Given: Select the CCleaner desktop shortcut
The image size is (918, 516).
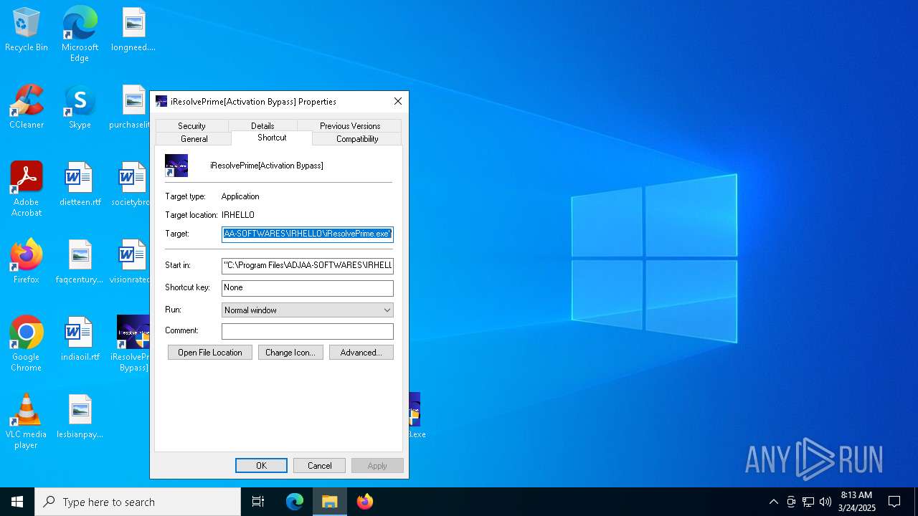Looking at the screenshot, I should [x=27, y=107].
